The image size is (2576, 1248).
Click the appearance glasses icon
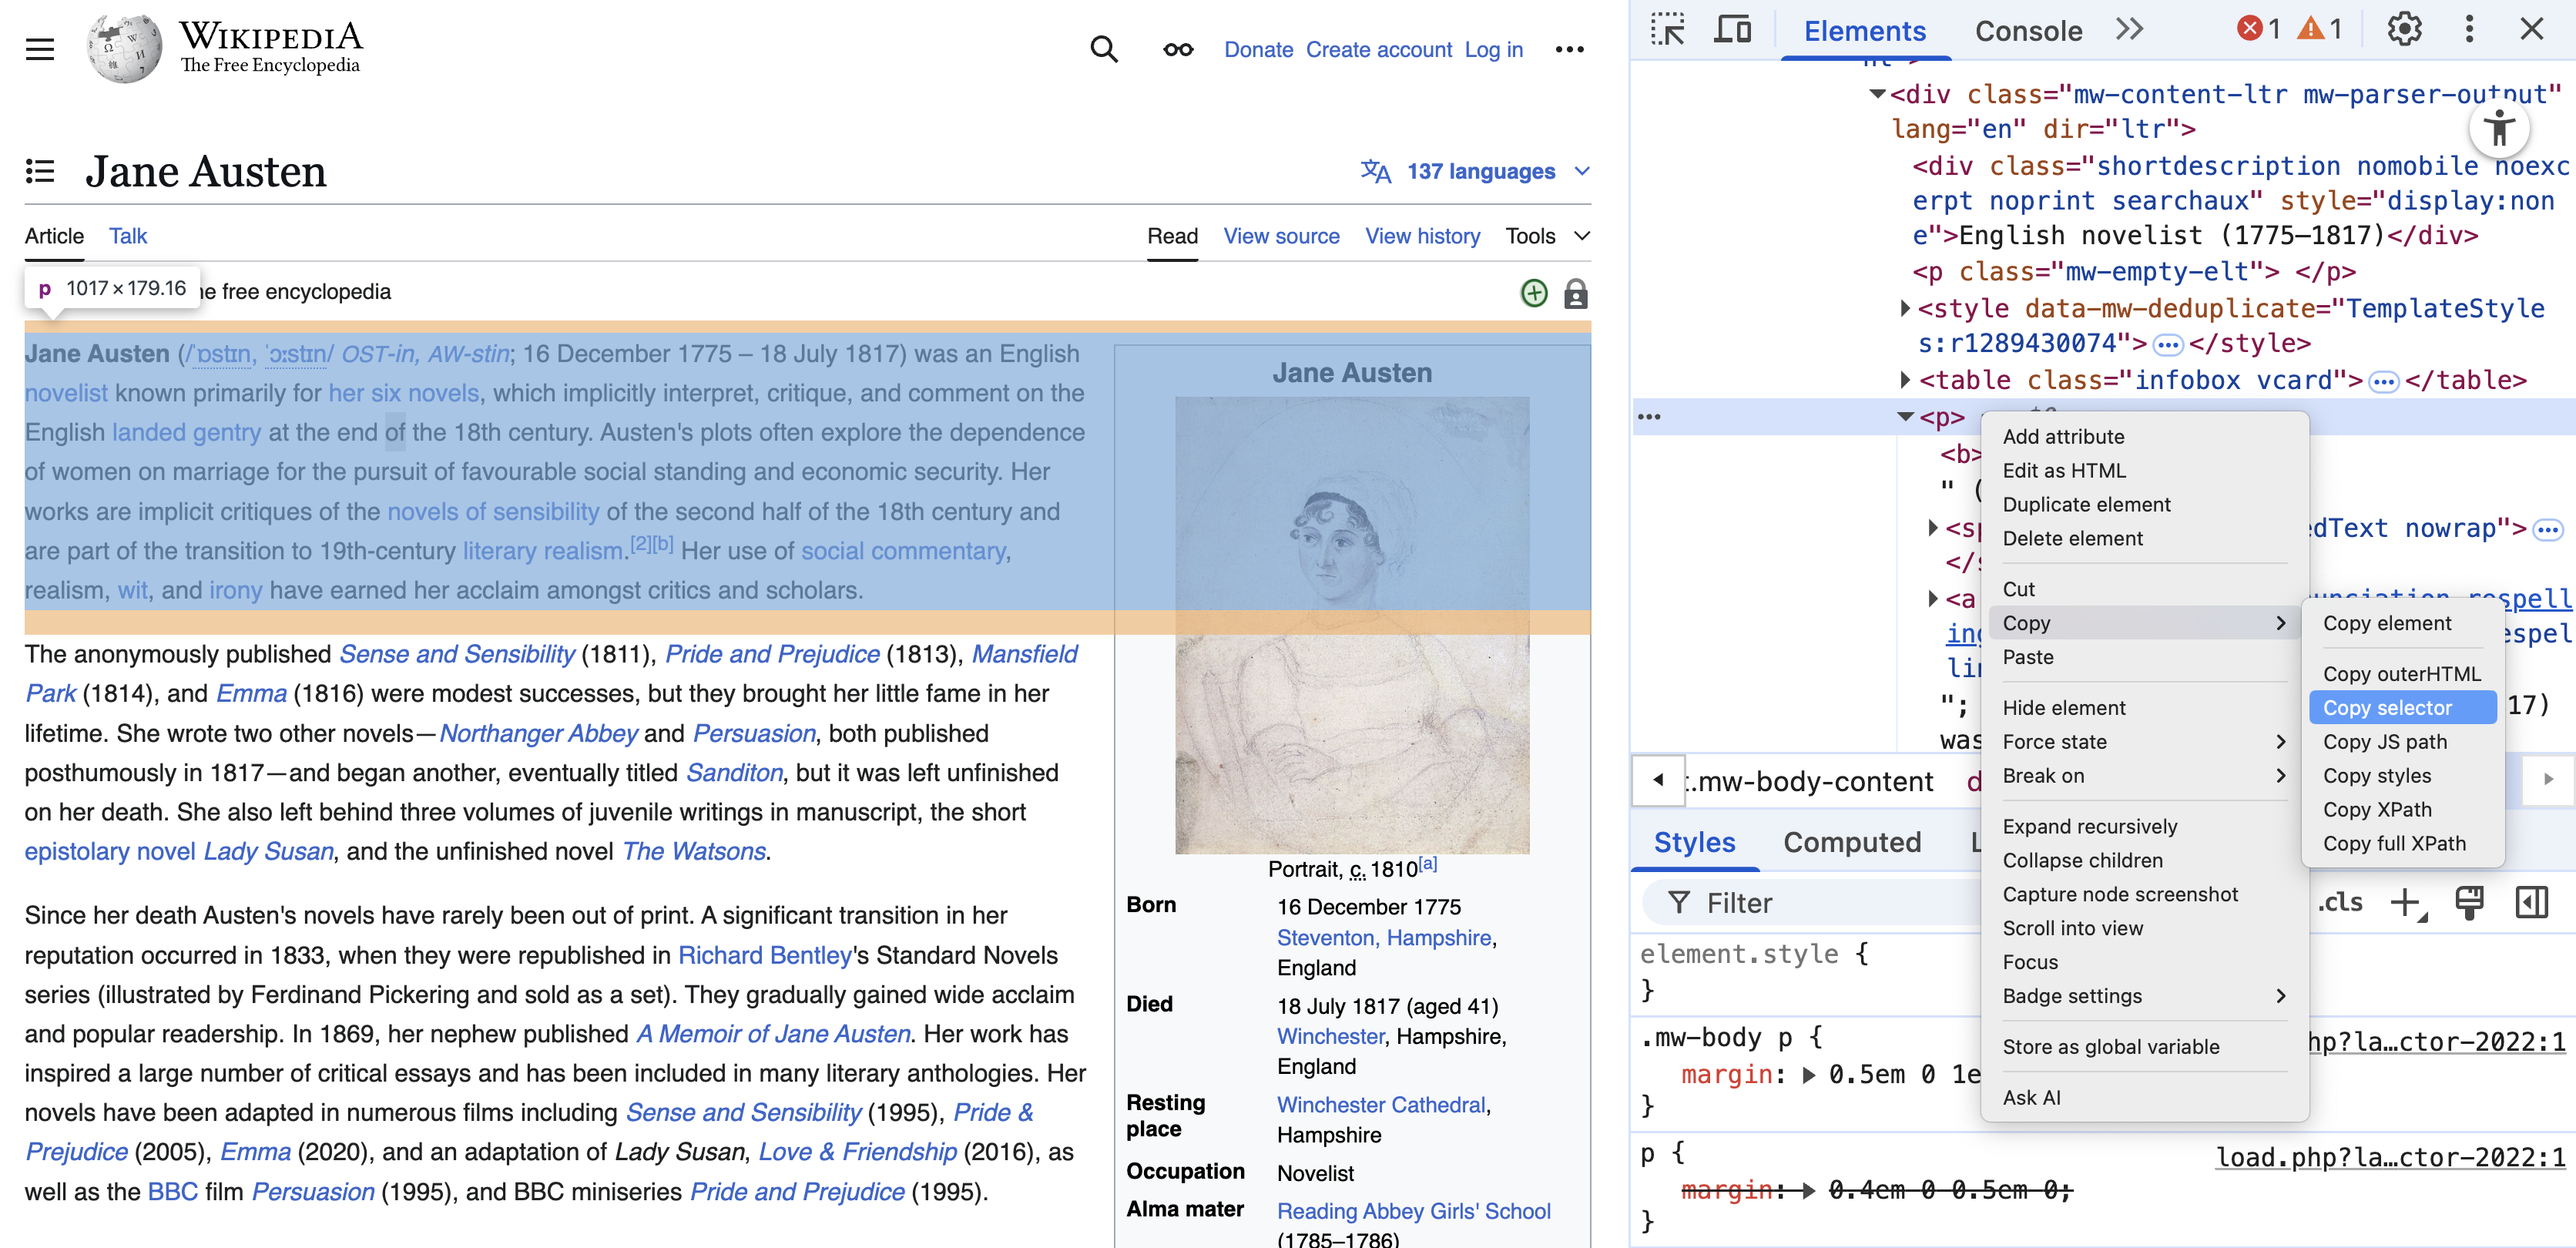click(x=1177, y=49)
